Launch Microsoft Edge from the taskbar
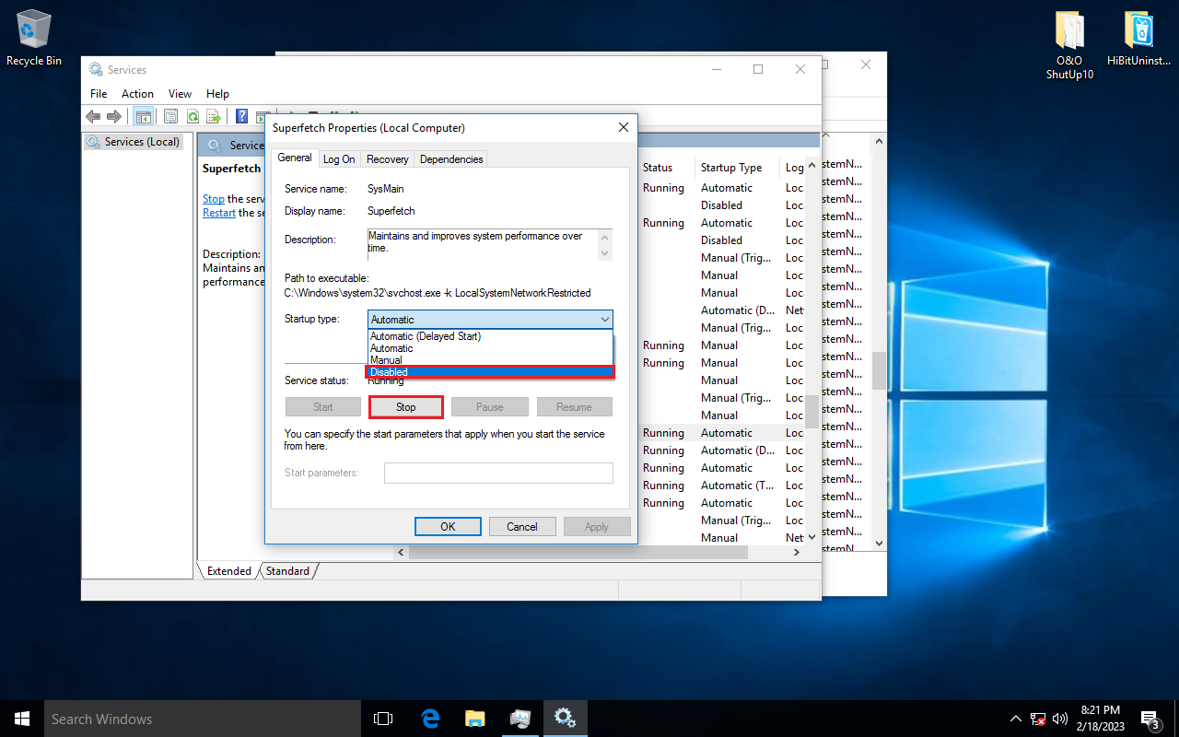This screenshot has height=737, width=1179. (429, 719)
